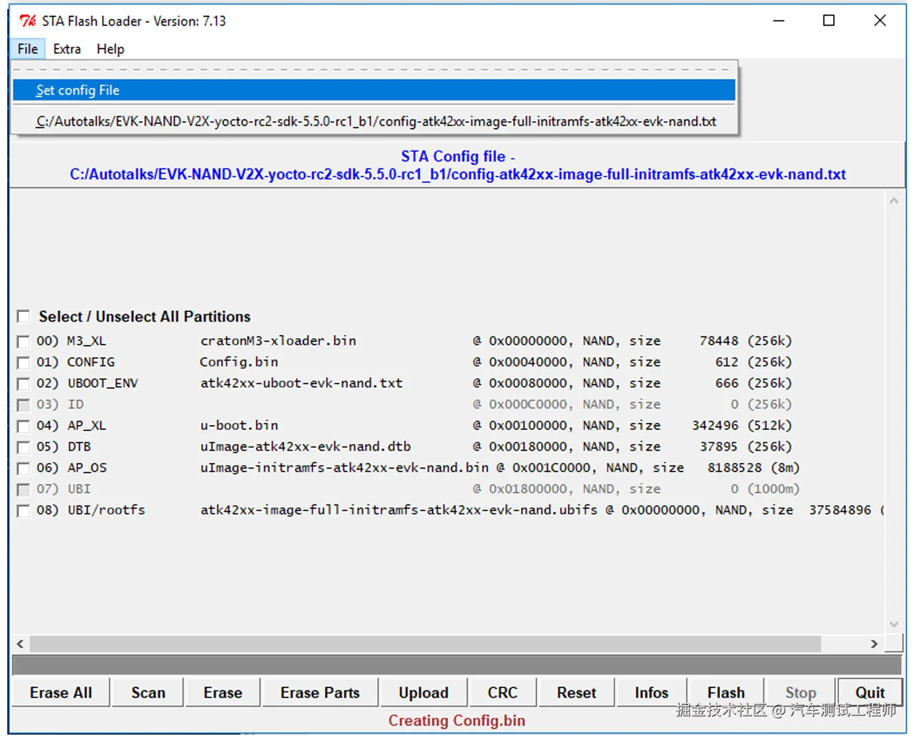
Task: Click the horizontal scrollbar thumb
Action: click(425, 643)
